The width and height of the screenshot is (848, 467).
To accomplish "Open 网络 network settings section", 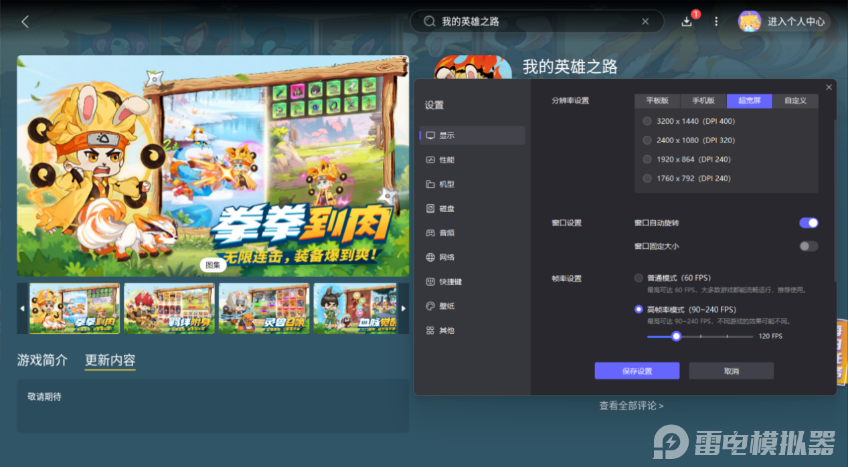I will point(446,258).
